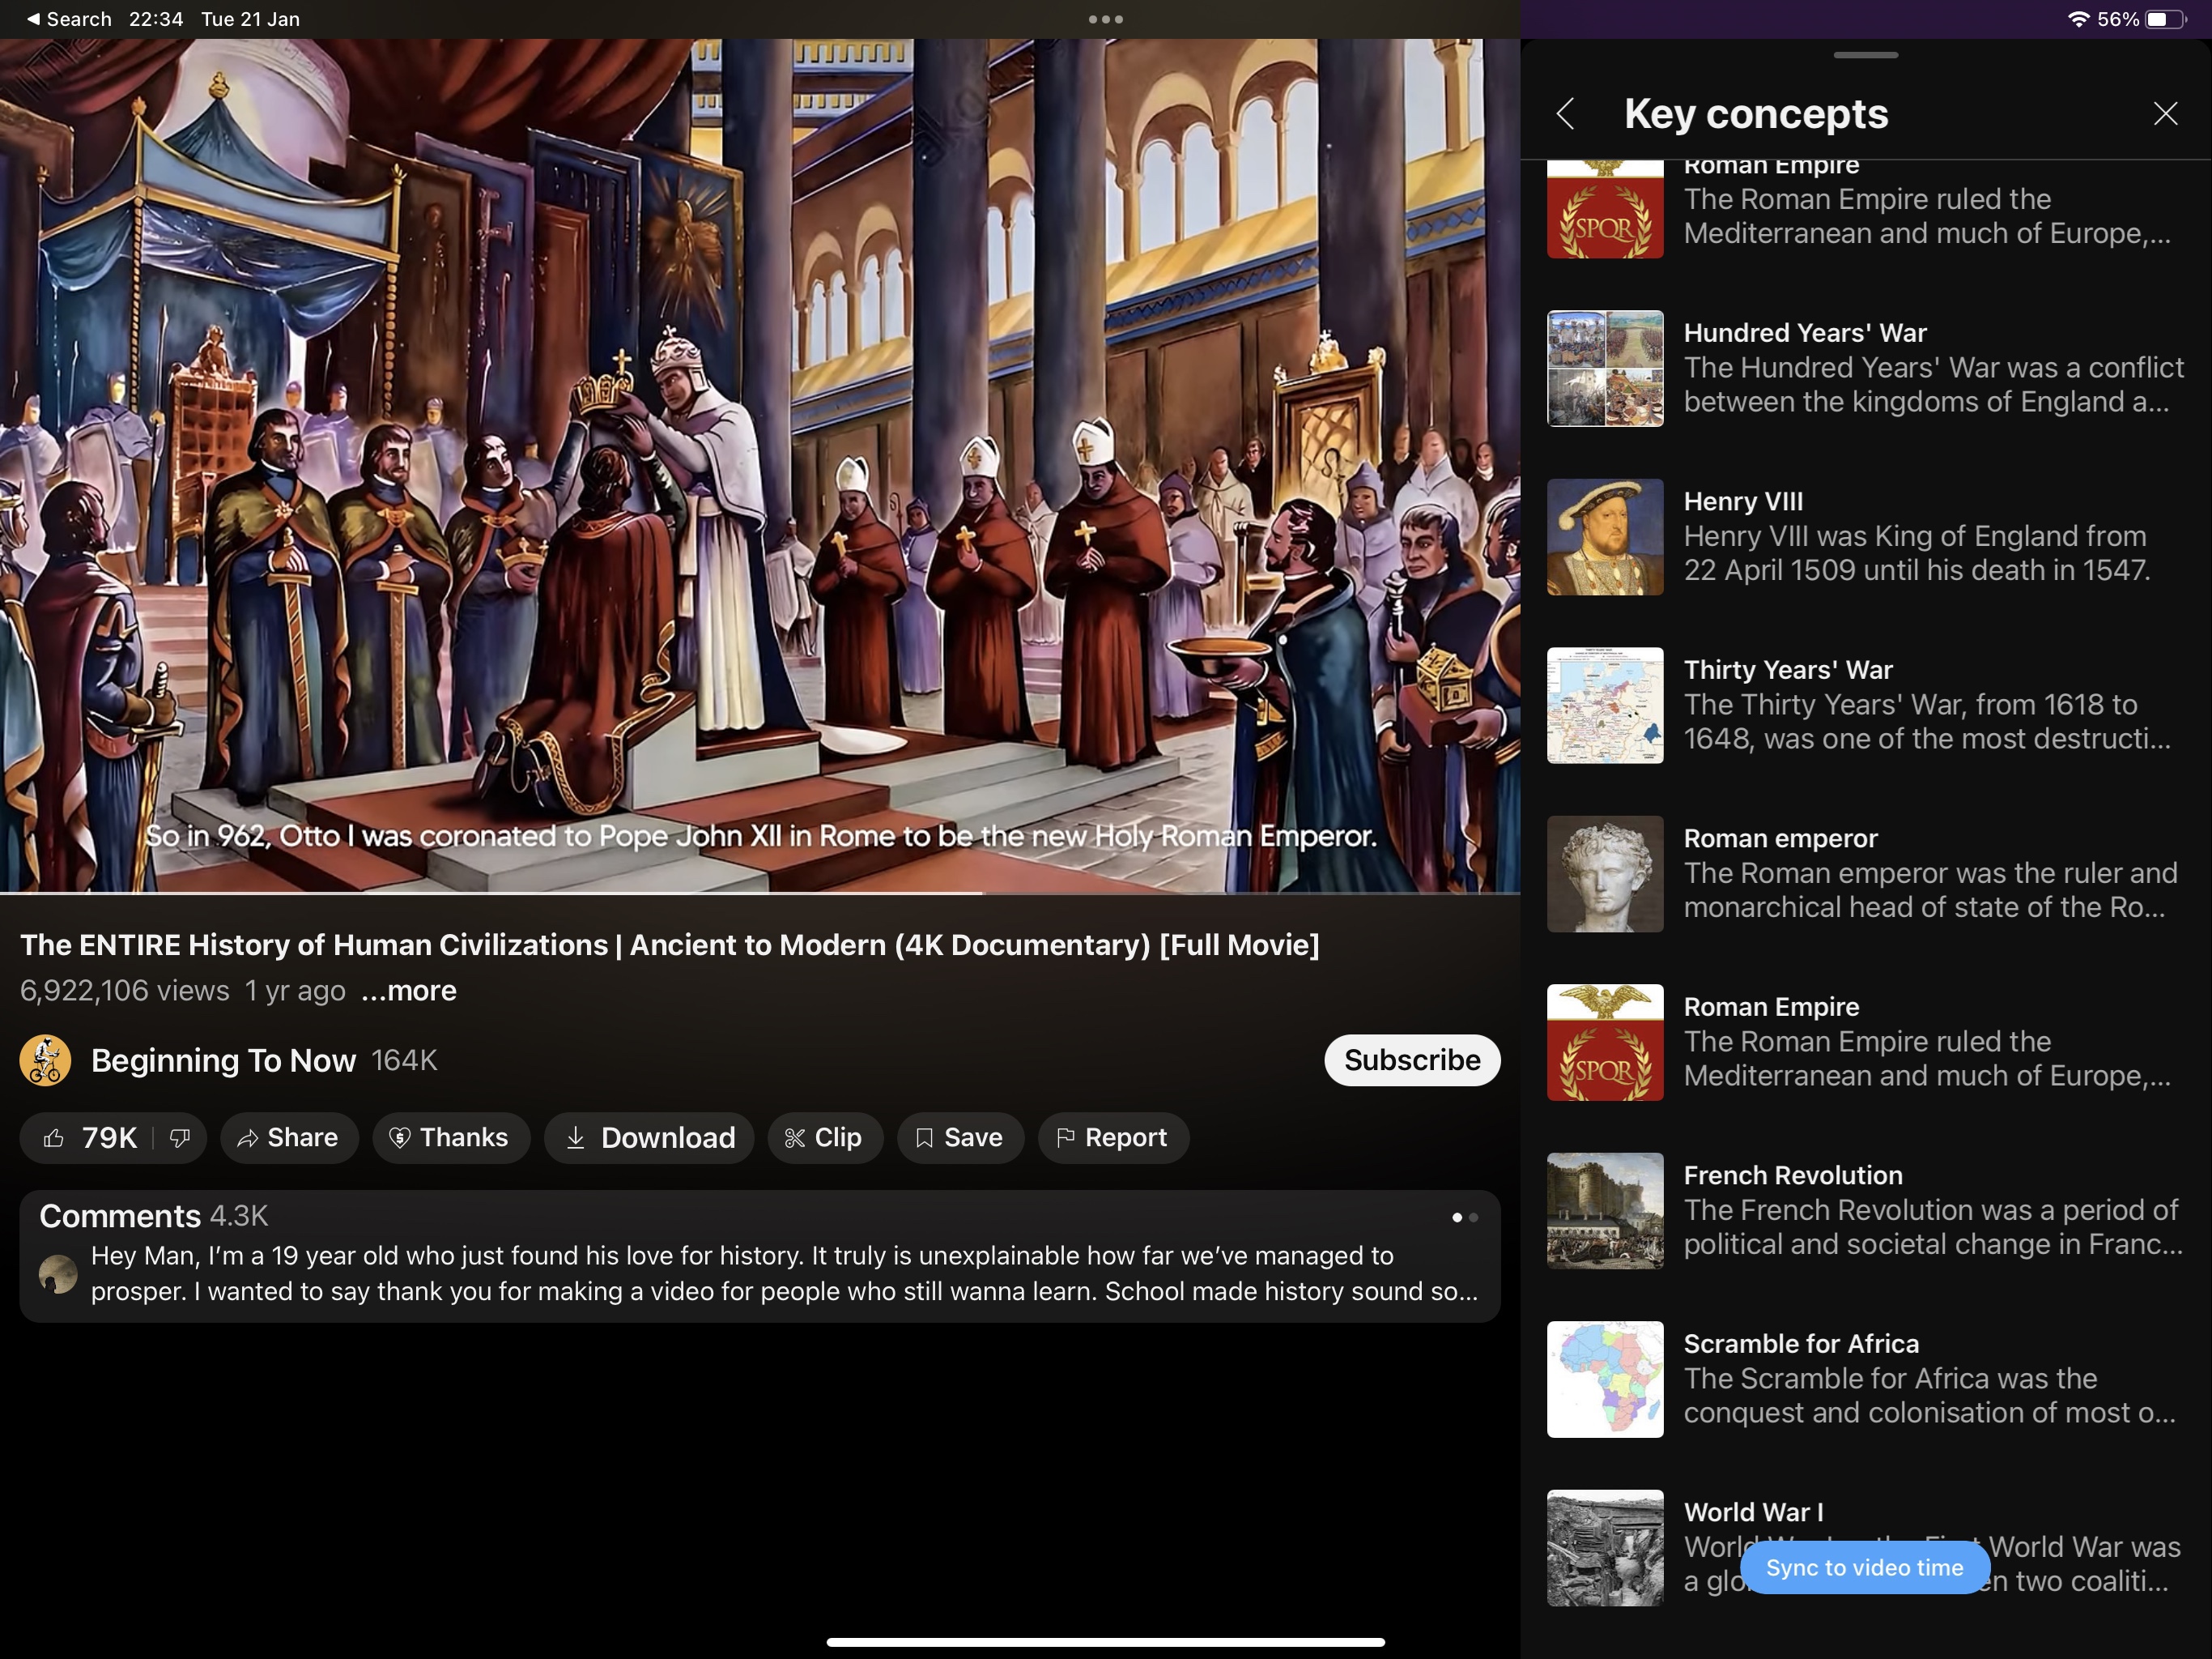Open the Beginning To Now channel avatar
This screenshot has height=1659, width=2212.
45,1060
